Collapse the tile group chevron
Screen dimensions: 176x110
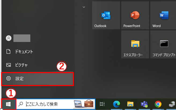84,7
